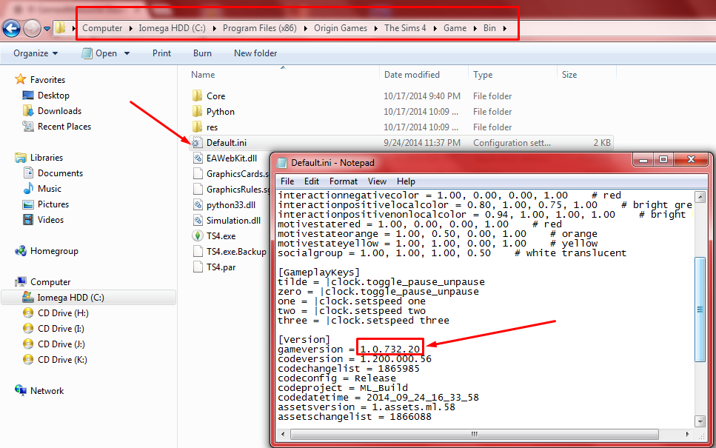Viewport: 716px width, 448px height.
Task: Select CD Drive (J:) in navigation pane
Action: (54, 344)
